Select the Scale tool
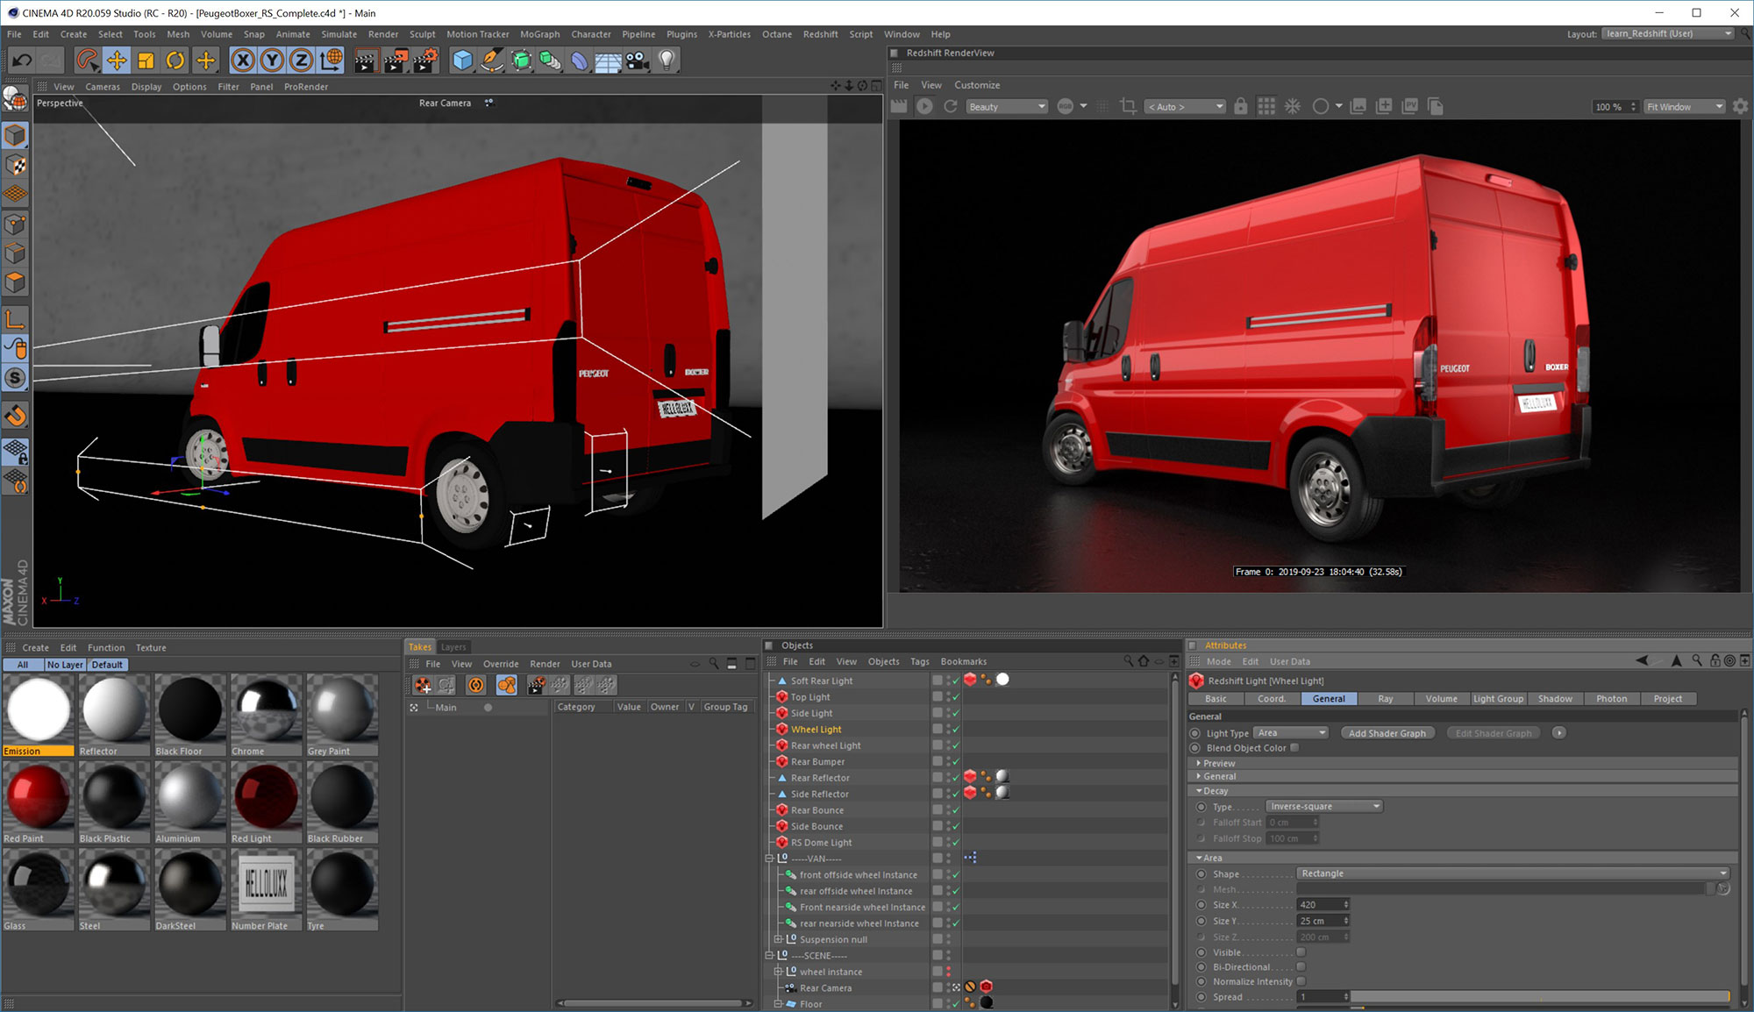This screenshot has height=1012, width=1754. pyautogui.click(x=146, y=60)
